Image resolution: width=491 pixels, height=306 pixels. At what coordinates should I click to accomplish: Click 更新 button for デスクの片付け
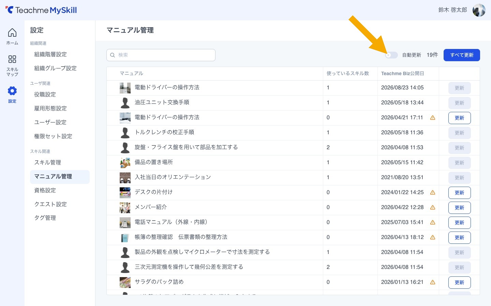tap(459, 193)
